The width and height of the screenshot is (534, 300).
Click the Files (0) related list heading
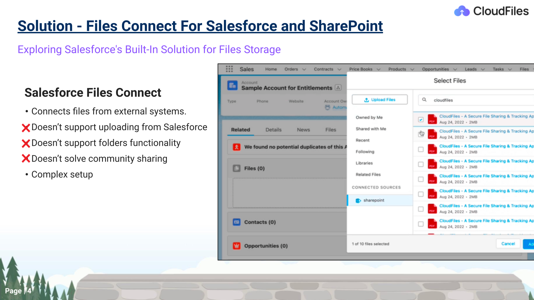point(254,168)
